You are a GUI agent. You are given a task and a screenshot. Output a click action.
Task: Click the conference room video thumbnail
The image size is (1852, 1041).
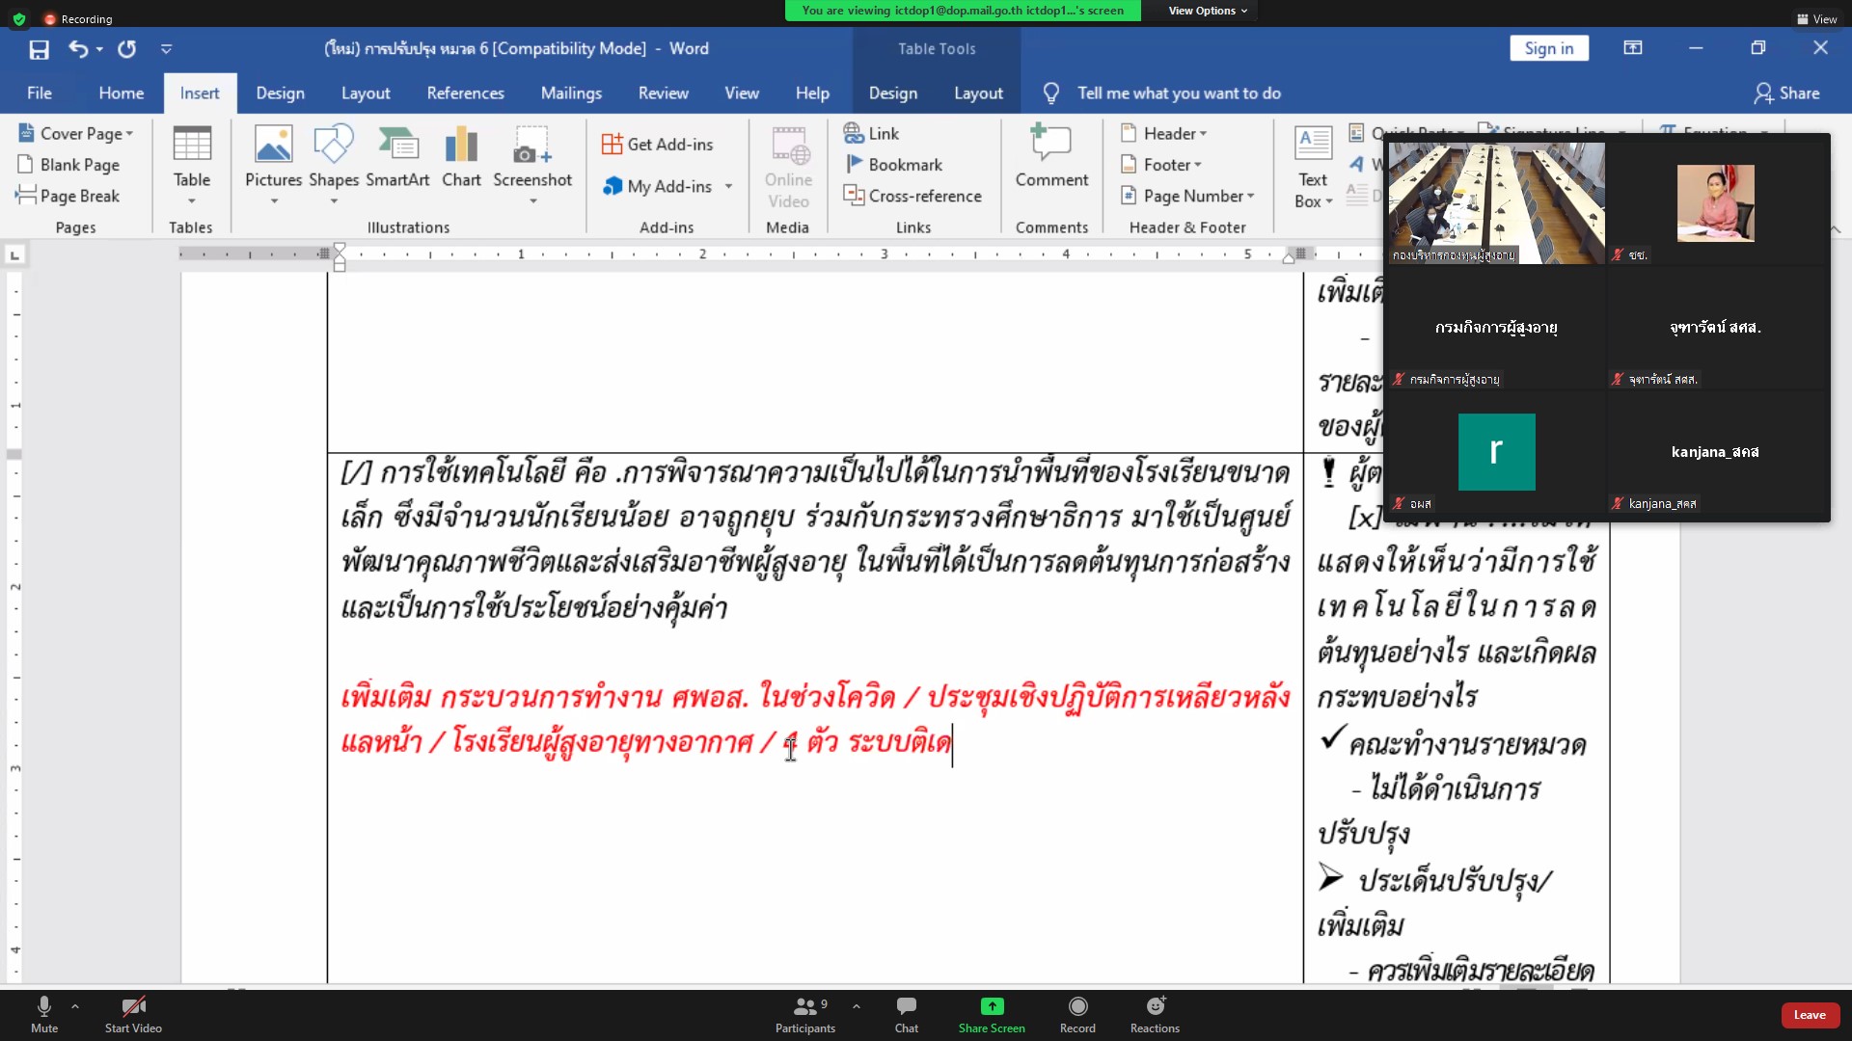(x=1496, y=203)
